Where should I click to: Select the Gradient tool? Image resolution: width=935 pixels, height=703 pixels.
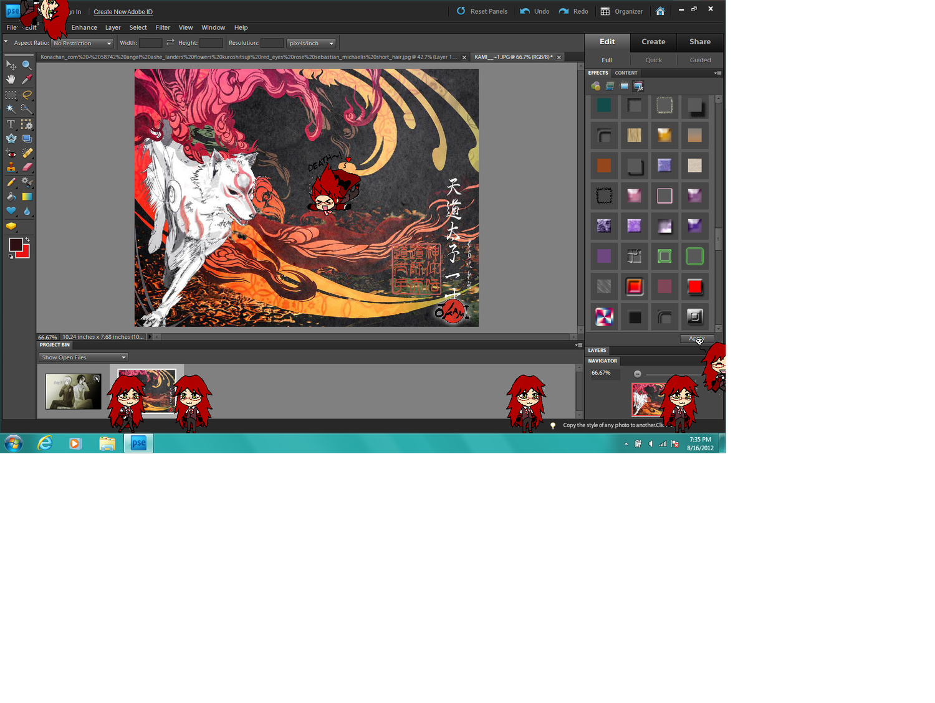coord(27,197)
